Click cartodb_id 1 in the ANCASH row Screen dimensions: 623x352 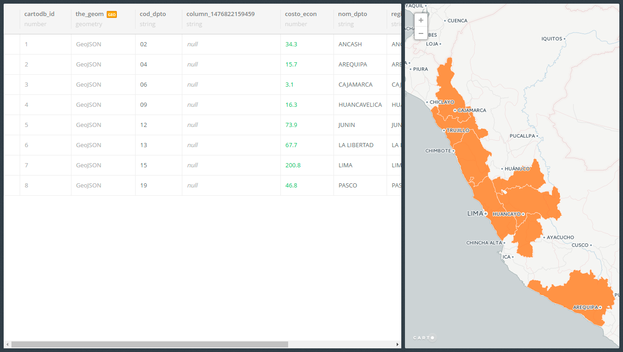pyautogui.click(x=26, y=44)
